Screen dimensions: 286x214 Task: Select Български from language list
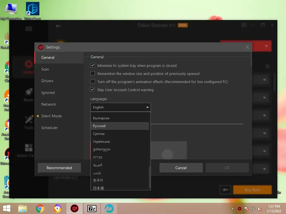click(x=120, y=118)
